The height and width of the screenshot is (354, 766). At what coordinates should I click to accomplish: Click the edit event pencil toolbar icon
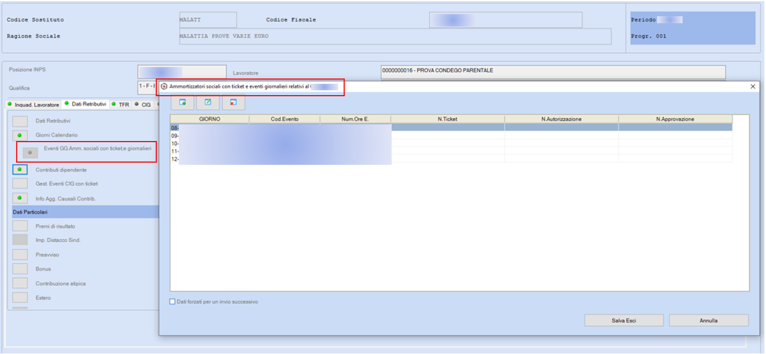tap(208, 102)
